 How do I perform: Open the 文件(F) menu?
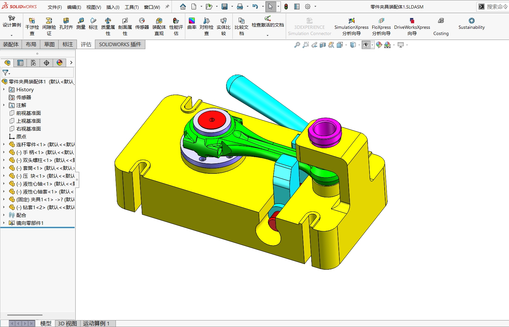(55, 7)
